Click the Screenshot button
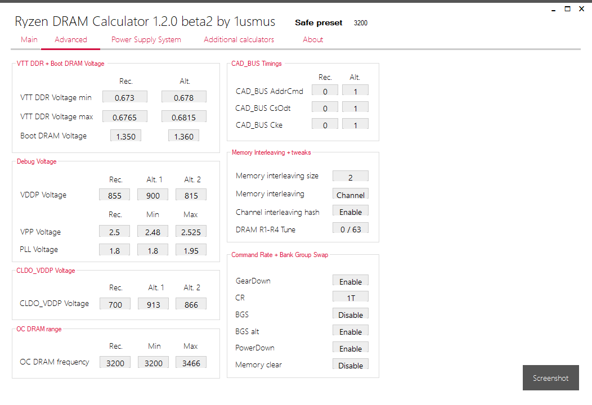Viewport: 592px width, 405px height. pos(550,378)
